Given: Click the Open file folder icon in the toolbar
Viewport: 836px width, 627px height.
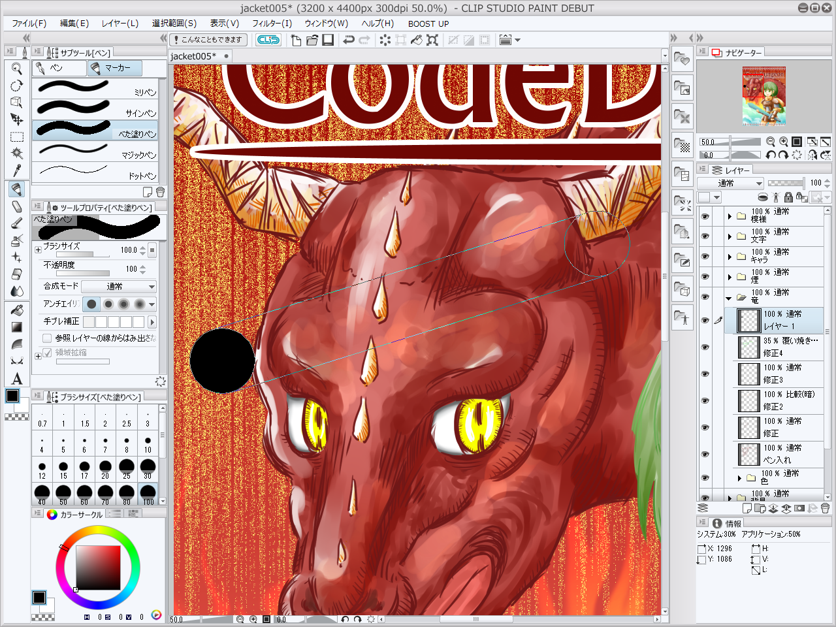Looking at the screenshot, I should (x=312, y=40).
